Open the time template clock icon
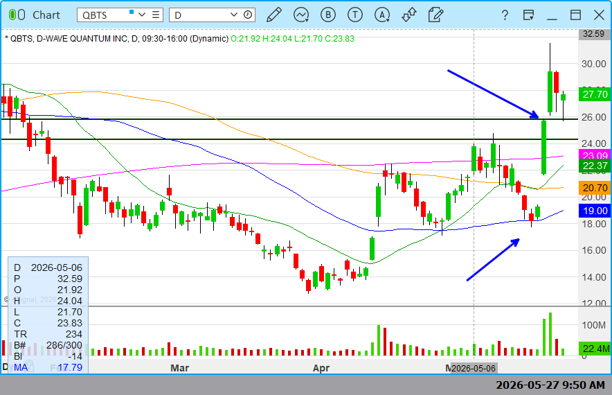The height and width of the screenshot is (395, 612). click(x=248, y=15)
